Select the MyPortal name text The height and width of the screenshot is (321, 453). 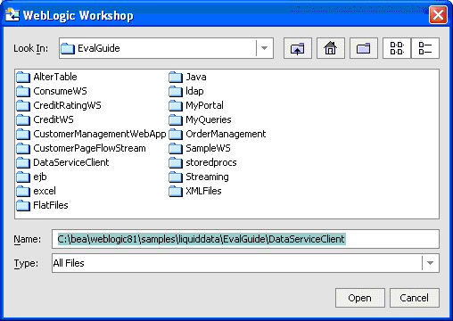pyautogui.click(x=204, y=105)
